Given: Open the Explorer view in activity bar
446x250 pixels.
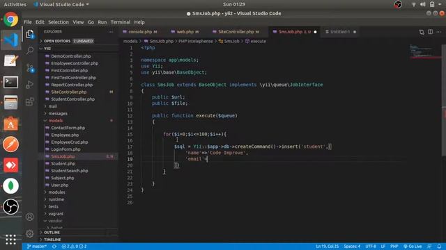Looking at the screenshot, I should (x=29, y=34).
